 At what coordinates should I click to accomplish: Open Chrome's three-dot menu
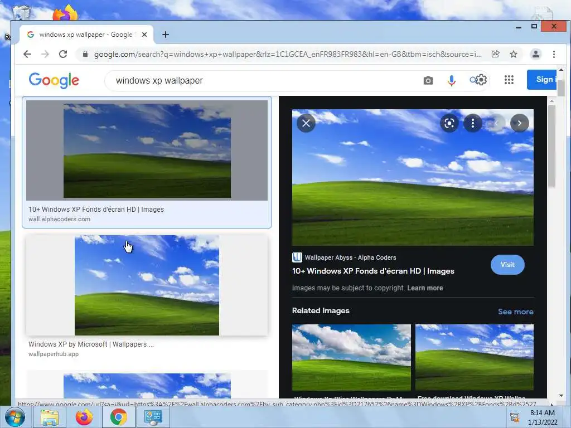(554, 54)
